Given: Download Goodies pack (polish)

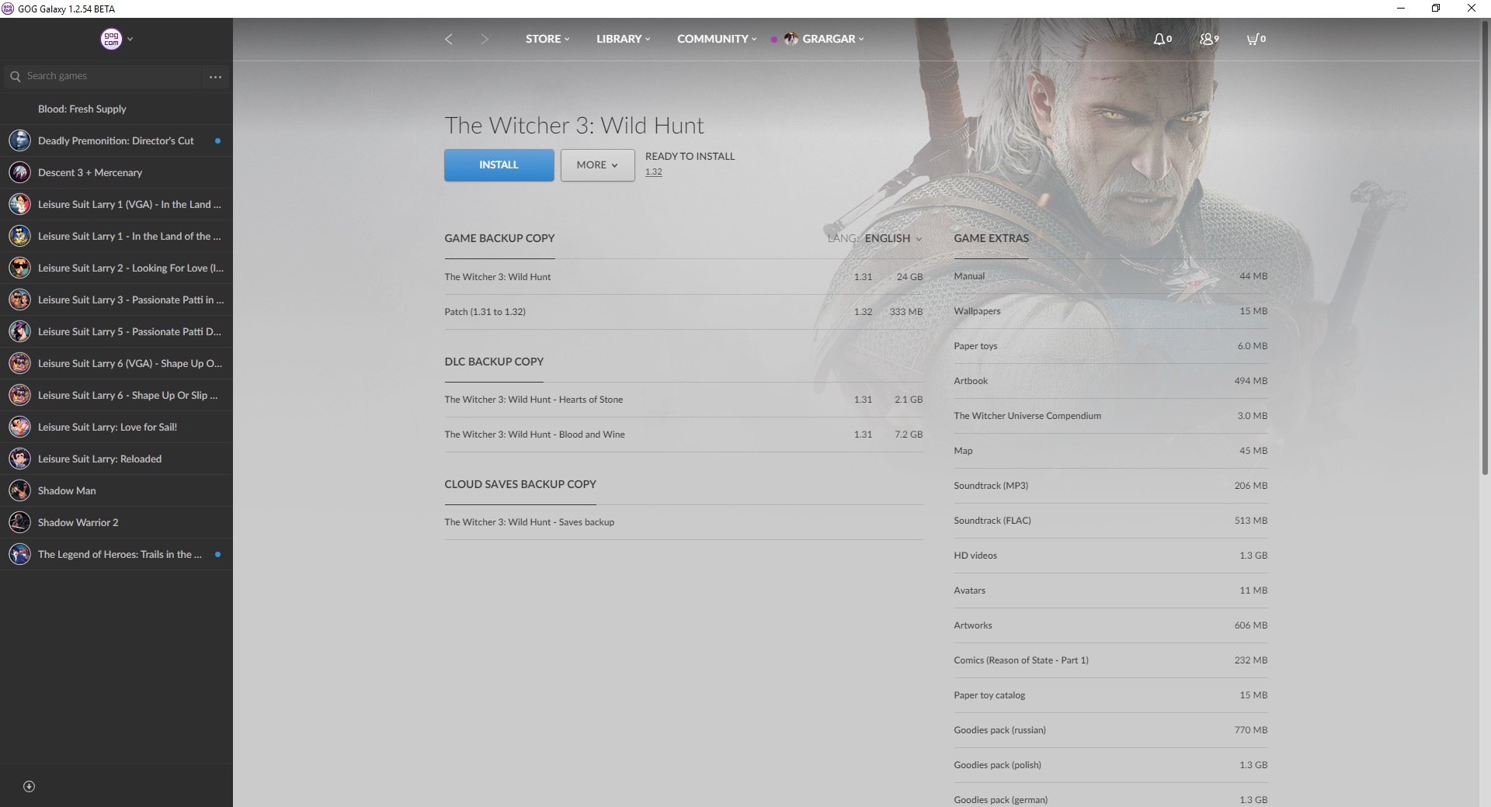Looking at the screenshot, I should (x=1110, y=765).
